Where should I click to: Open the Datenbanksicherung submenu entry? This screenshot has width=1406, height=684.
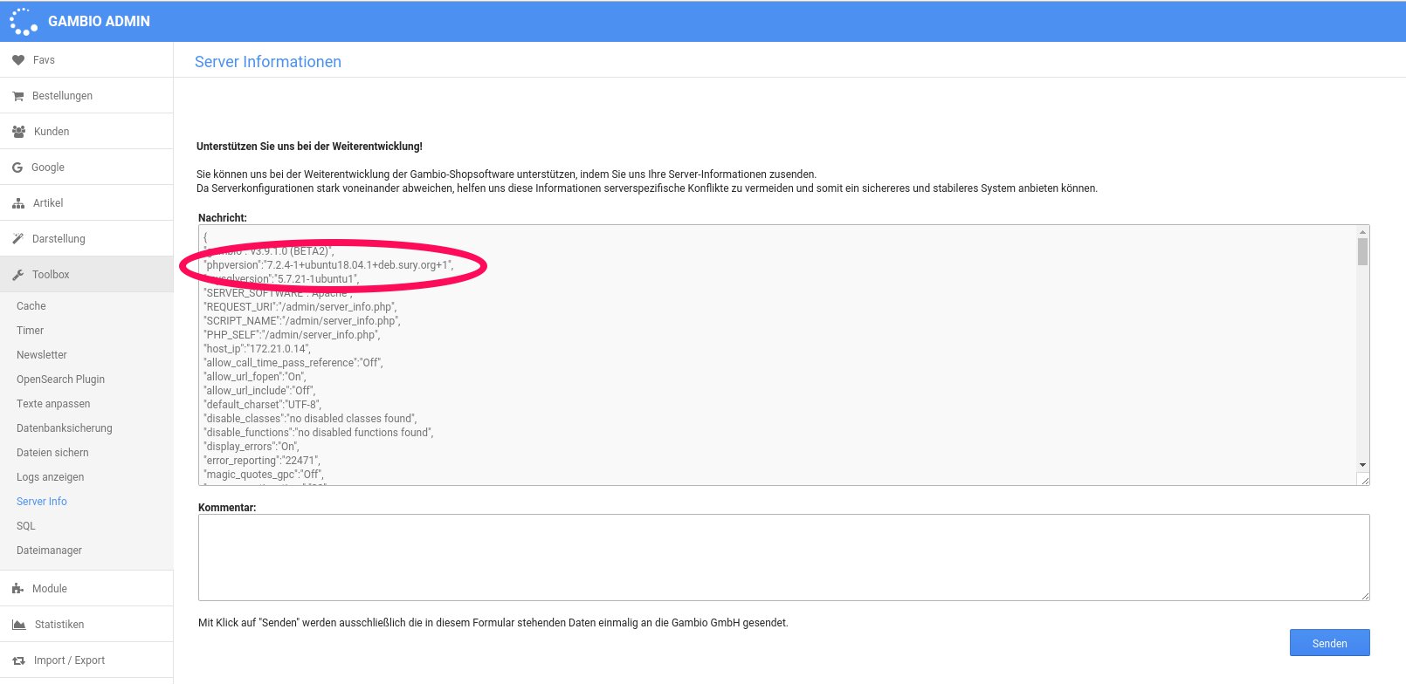(x=65, y=428)
